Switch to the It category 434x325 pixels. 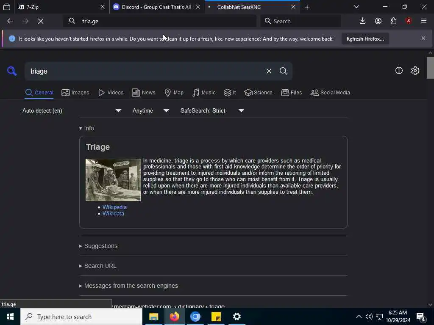pyautogui.click(x=230, y=93)
